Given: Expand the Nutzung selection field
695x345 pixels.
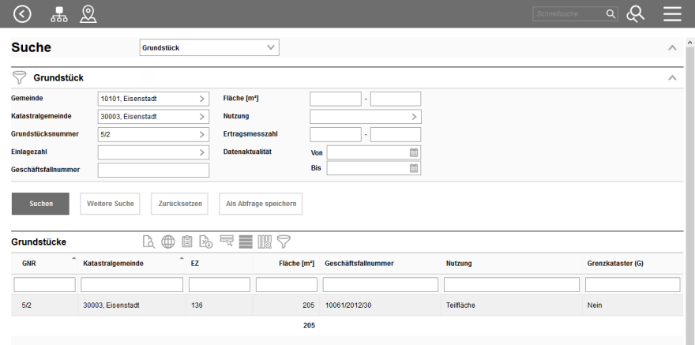Looking at the screenshot, I should click(365, 117).
